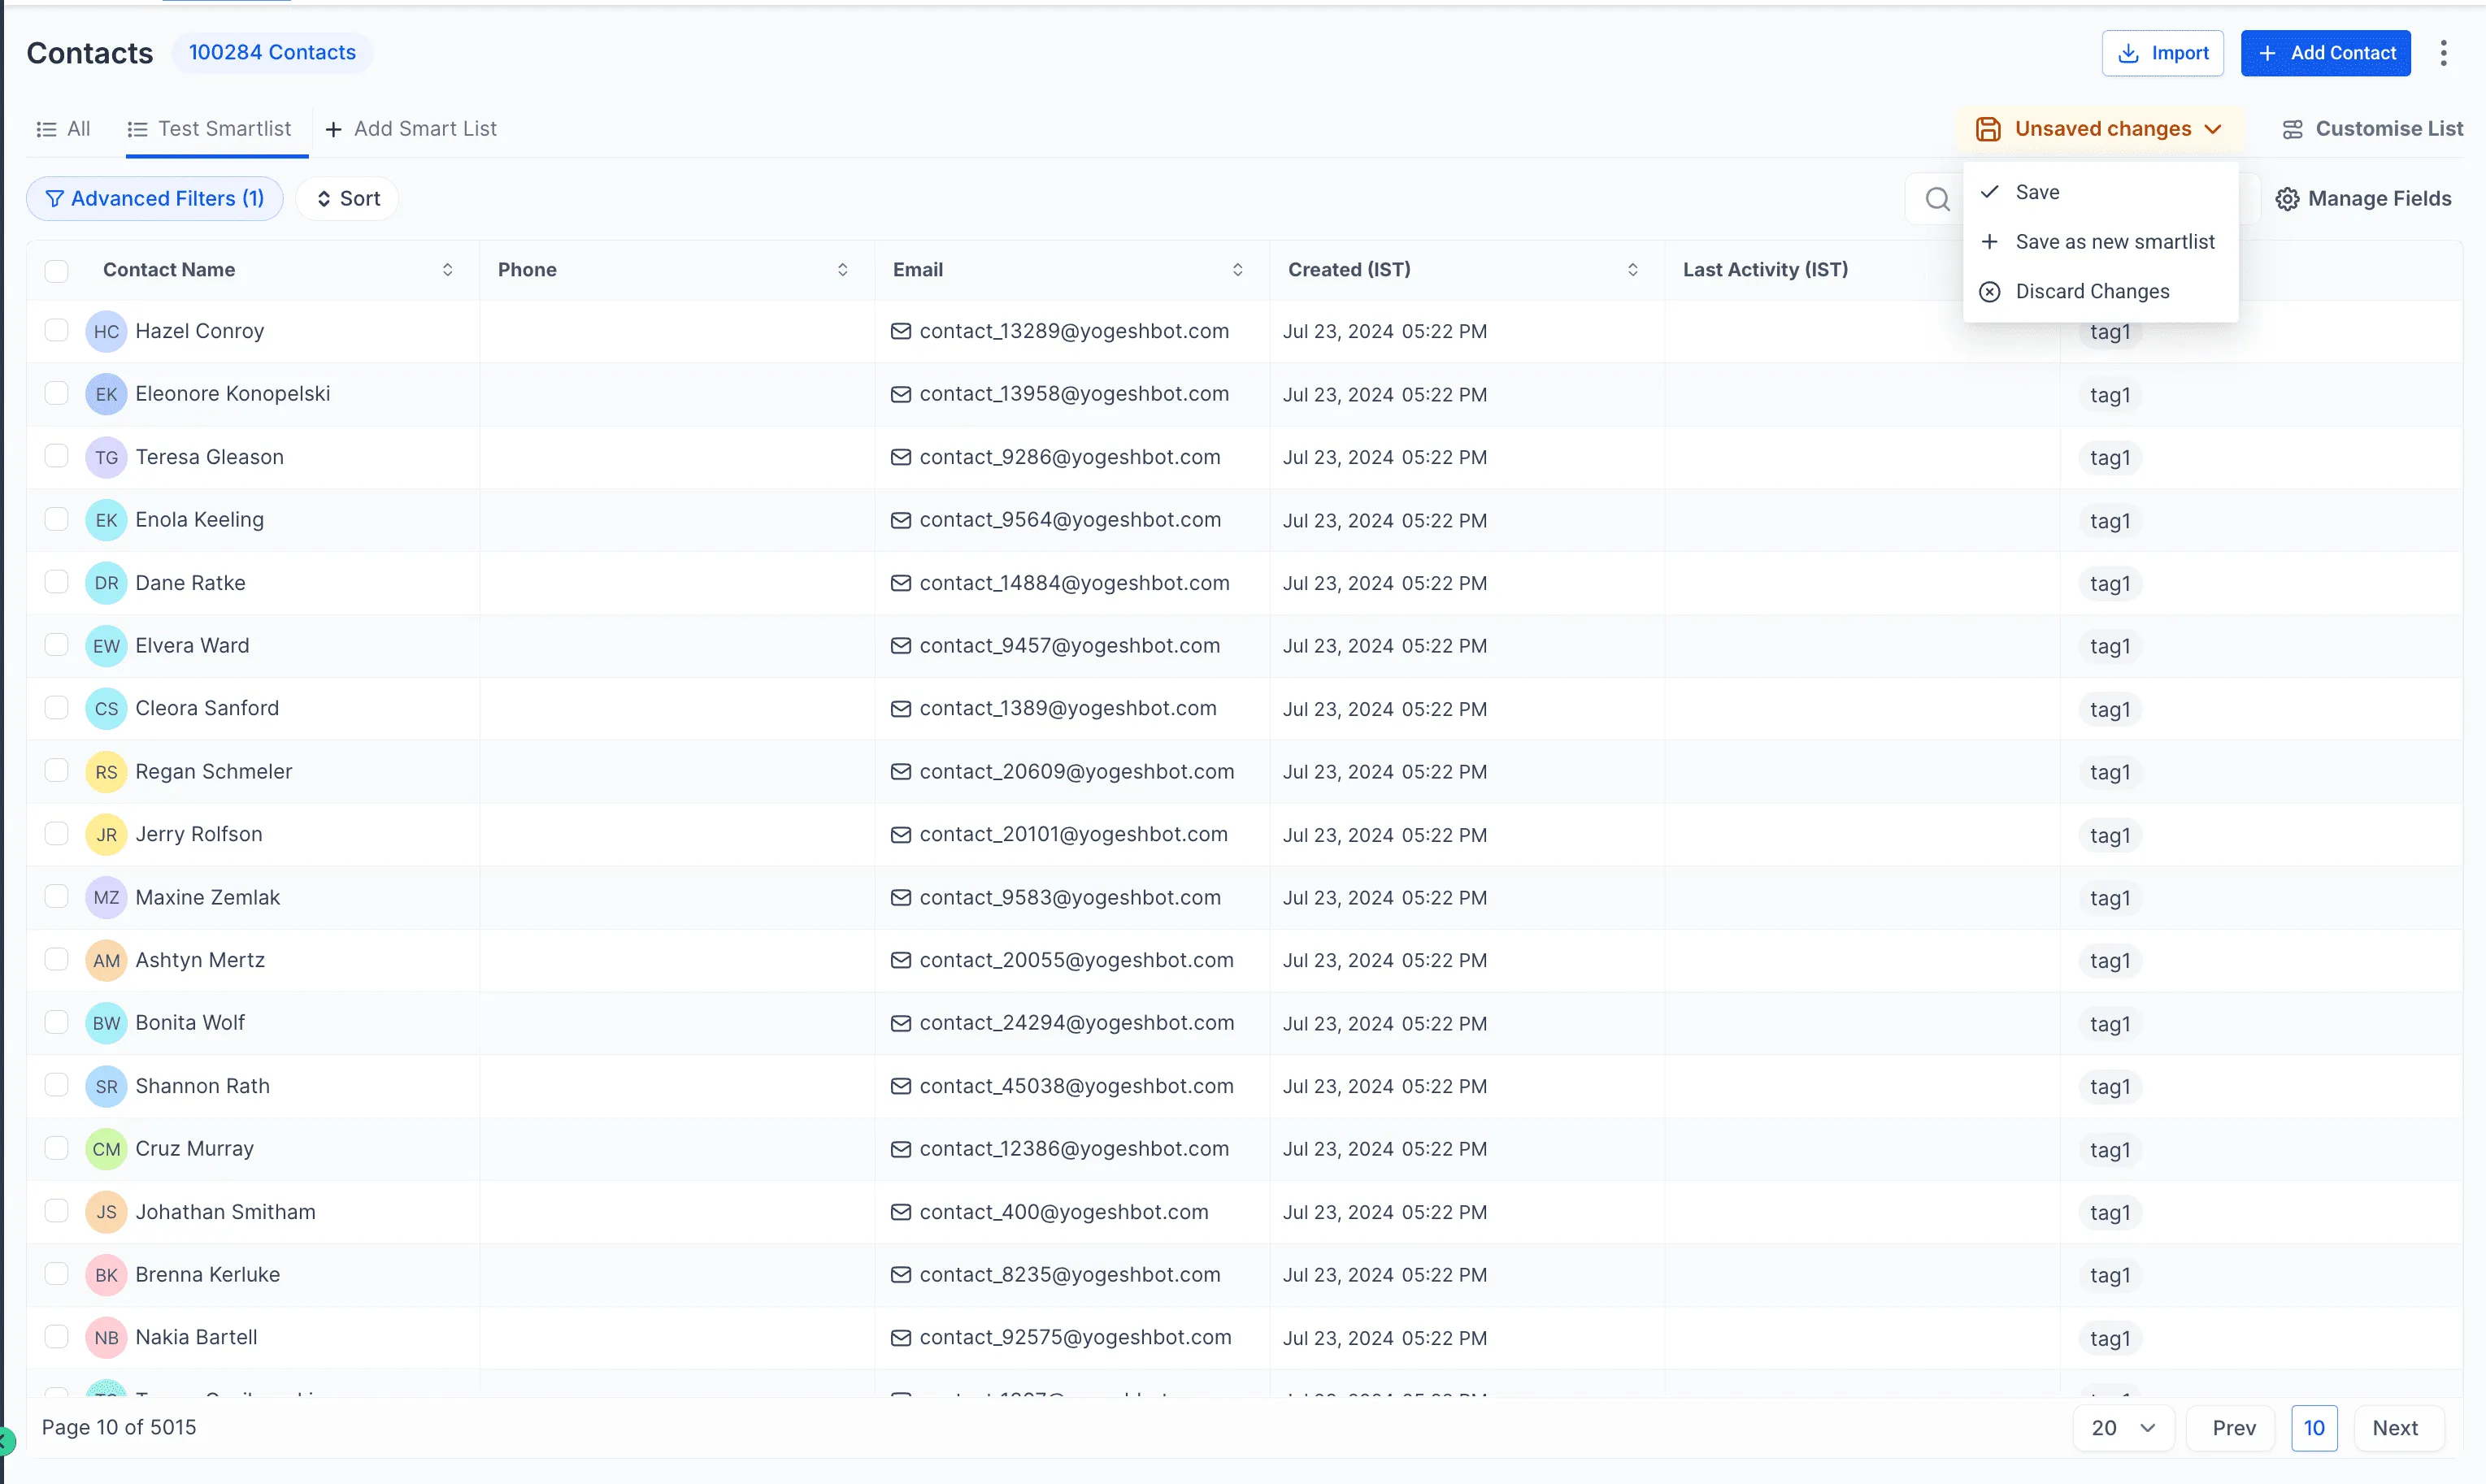The width and height of the screenshot is (2486, 1484).
Task: Switch to the All contacts tab
Action: click(x=63, y=128)
